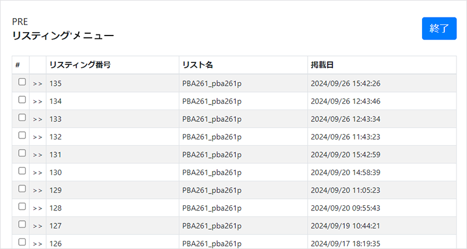Check the box beside listing 127
Image resolution: width=467 pixels, height=249 pixels.
(22, 225)
